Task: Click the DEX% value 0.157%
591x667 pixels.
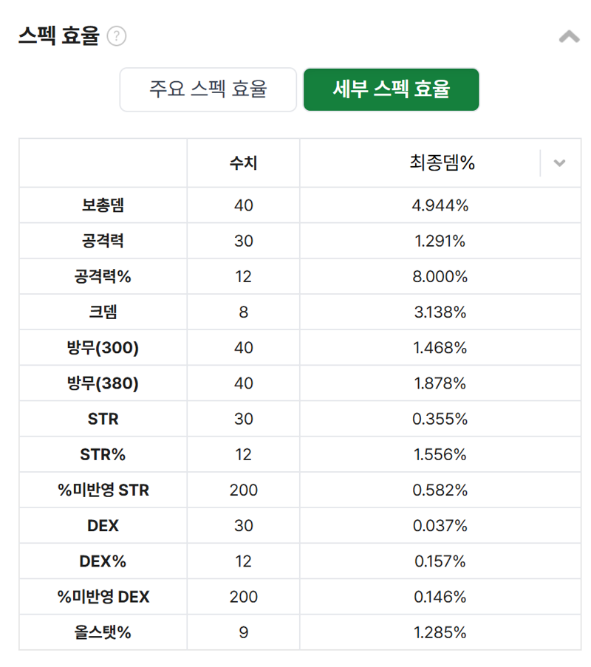Action: click(440, 561)
